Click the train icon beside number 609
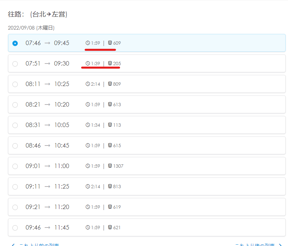288x246 pixels. [110, 43]
